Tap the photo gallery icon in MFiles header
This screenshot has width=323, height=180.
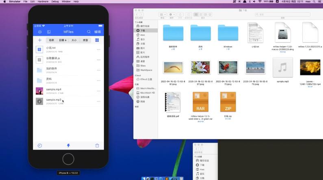click(x=49, y=32)
